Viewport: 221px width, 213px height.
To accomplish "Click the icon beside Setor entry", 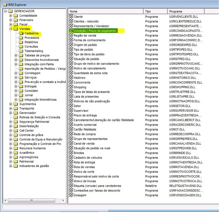I will 71,106.
